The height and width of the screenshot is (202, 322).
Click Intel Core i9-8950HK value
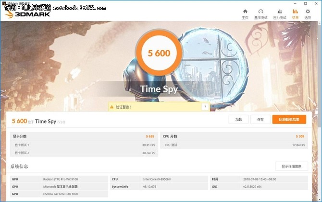pyautogui.click(x=157, y=179)
